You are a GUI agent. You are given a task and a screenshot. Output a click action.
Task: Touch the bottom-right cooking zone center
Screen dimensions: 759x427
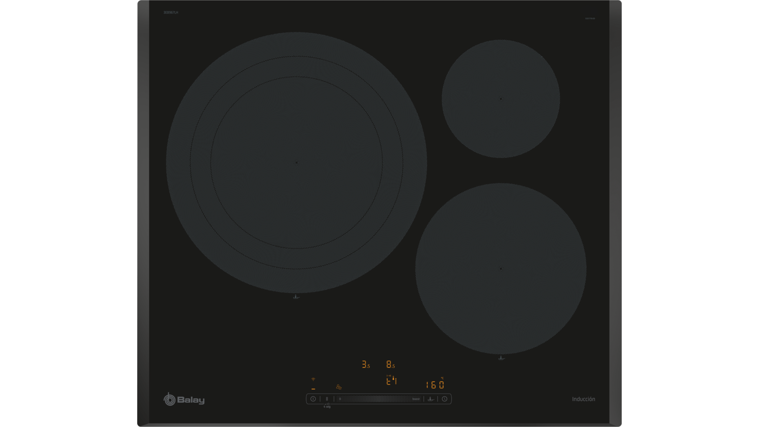pyautogui.click(x=501, y=269)
